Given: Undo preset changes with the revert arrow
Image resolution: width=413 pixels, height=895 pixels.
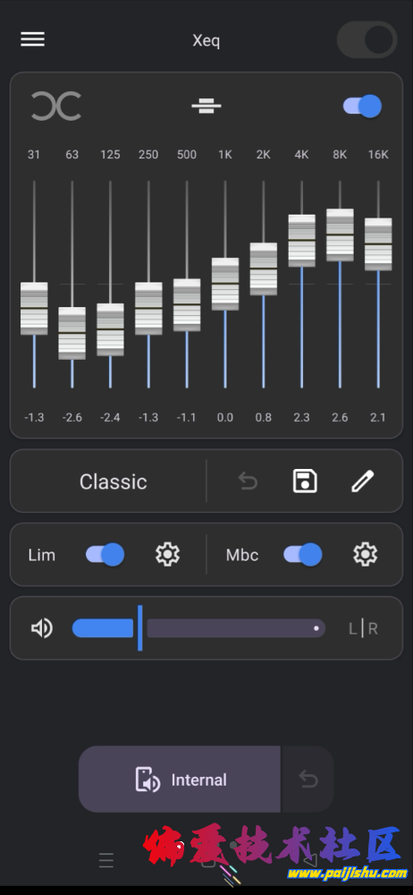Looking at the screenshot, I should 248,482.
